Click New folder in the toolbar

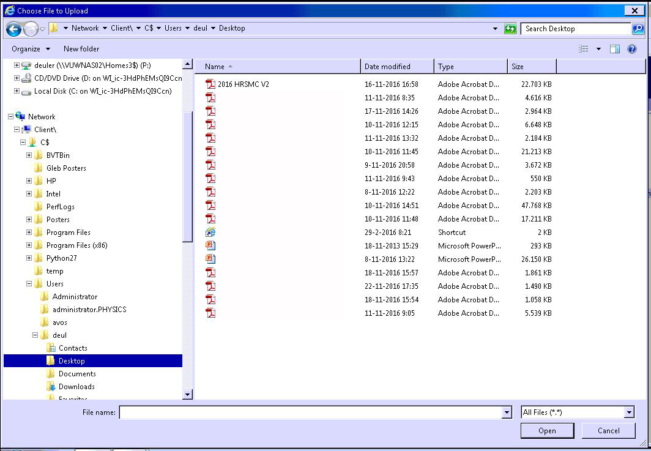click(81, 49)
